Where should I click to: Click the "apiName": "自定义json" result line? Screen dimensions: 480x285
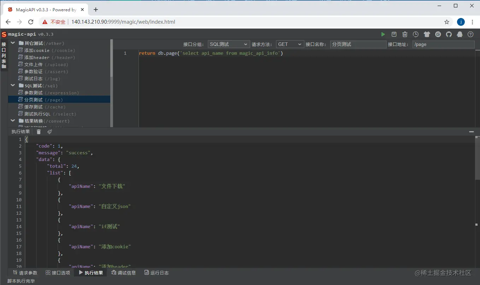tap(100, 206)
